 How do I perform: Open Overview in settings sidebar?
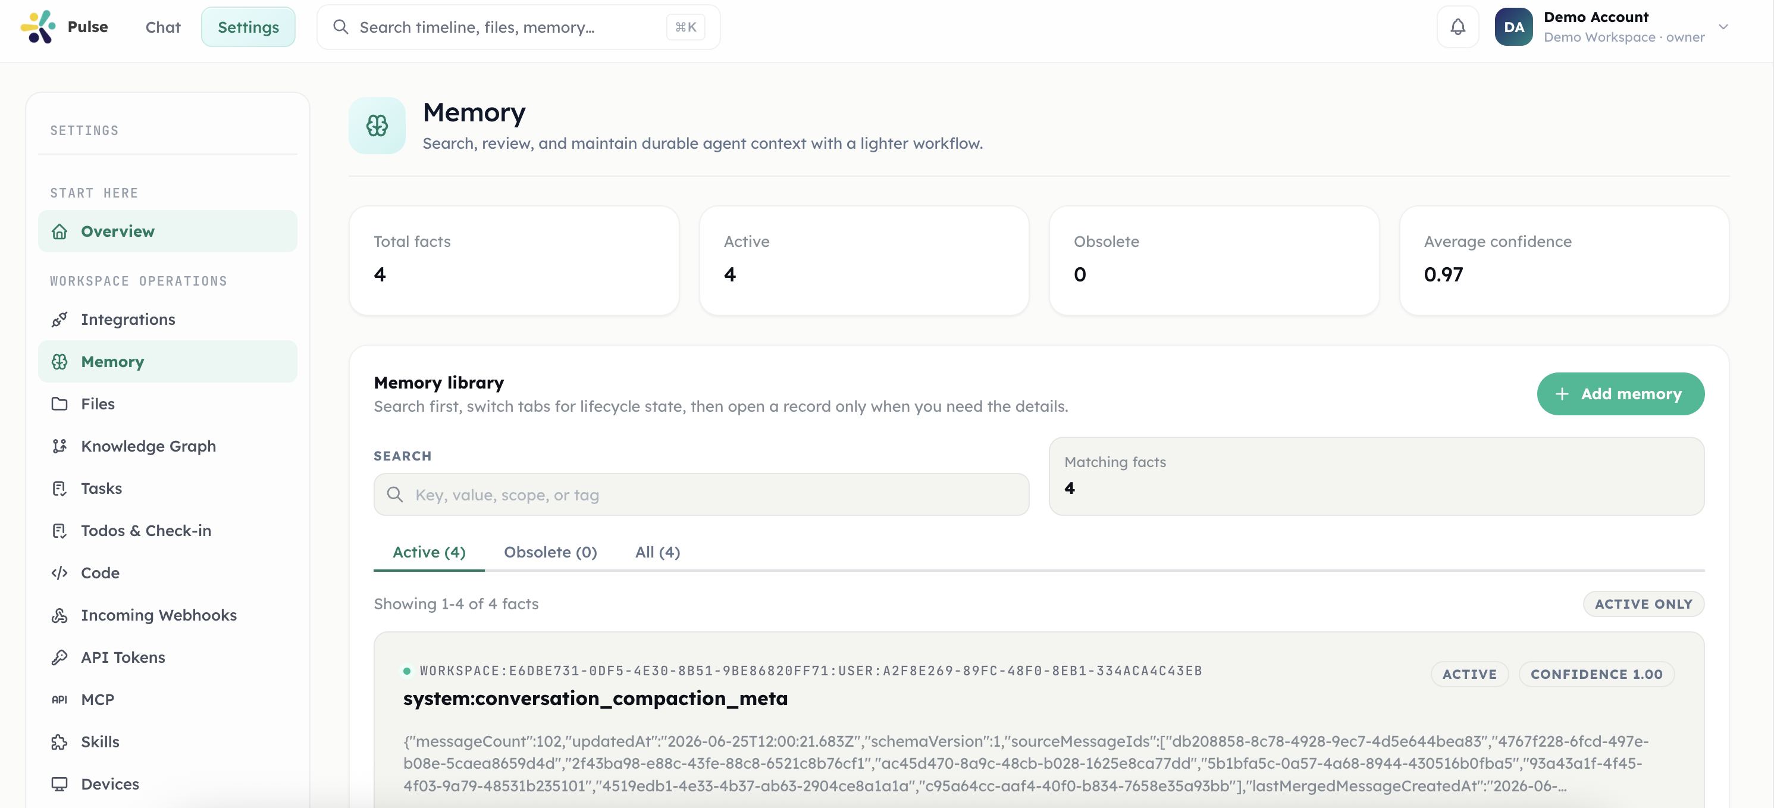point(167,231)
